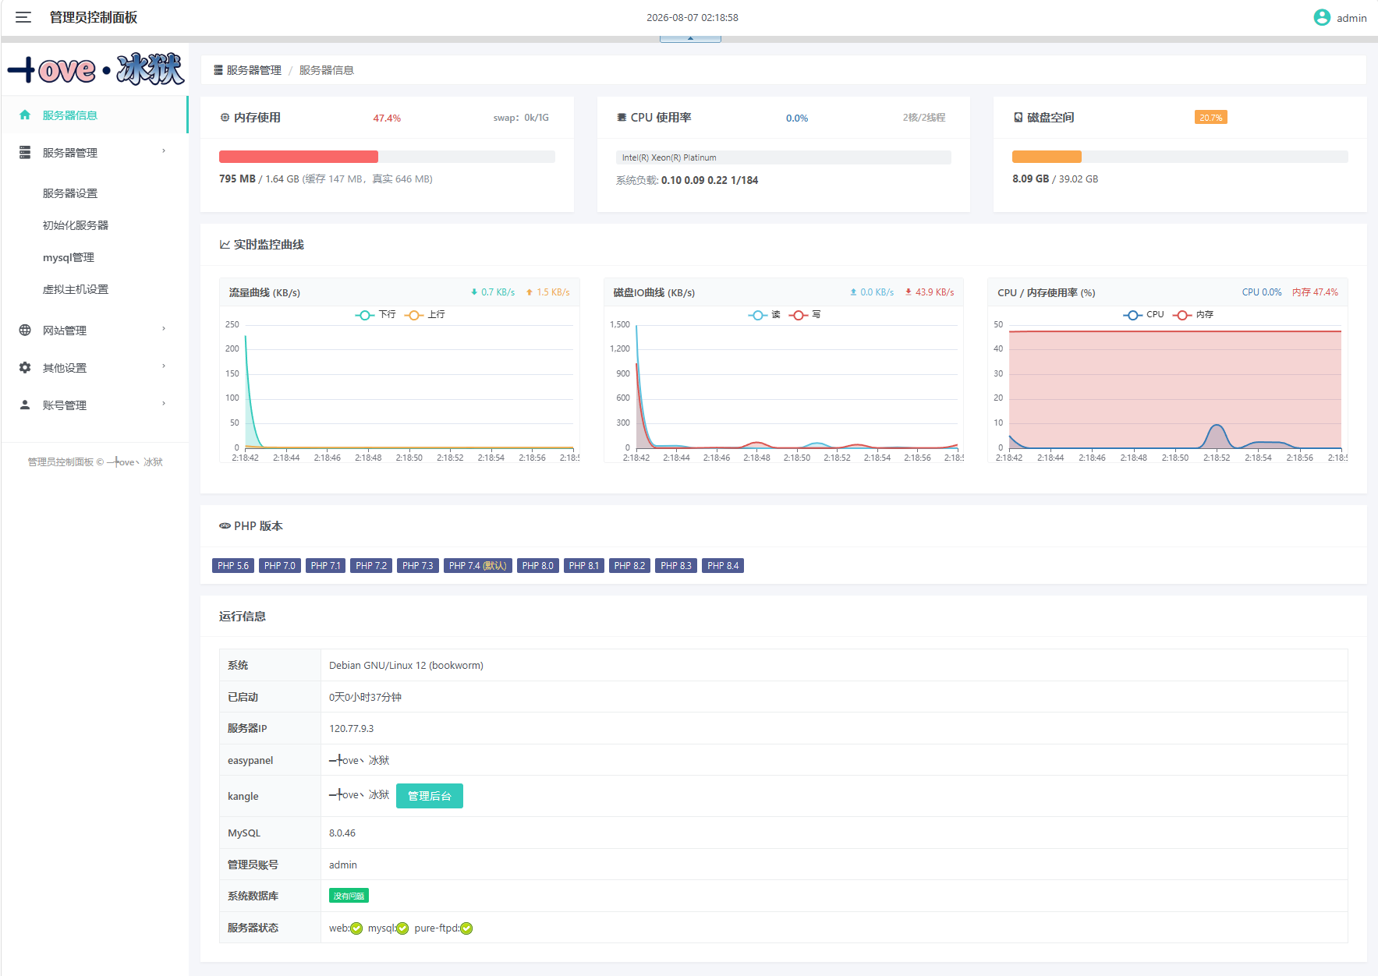Click the memory usage progress bar
Viewport: 1378px width, 976px height.
(387, 157)
